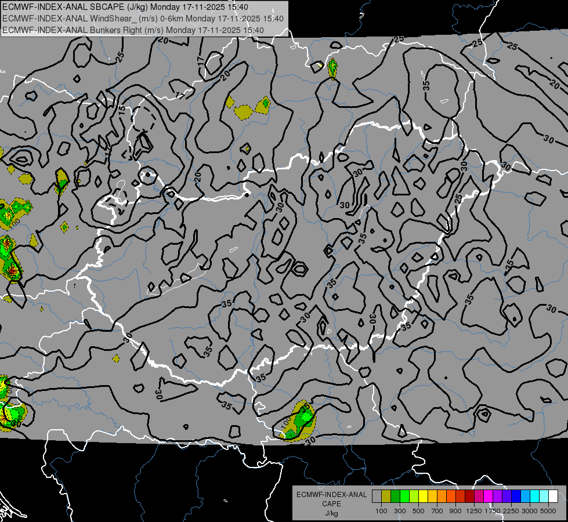
Task: Select the pure blue 2250 legend swatch
Action: tap(516, 496)
